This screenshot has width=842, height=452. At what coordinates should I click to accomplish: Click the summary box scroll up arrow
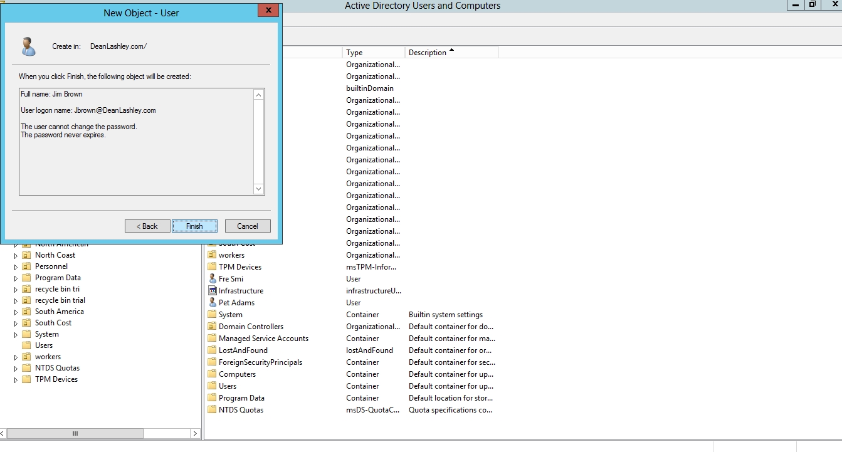(x=259, y=95)
